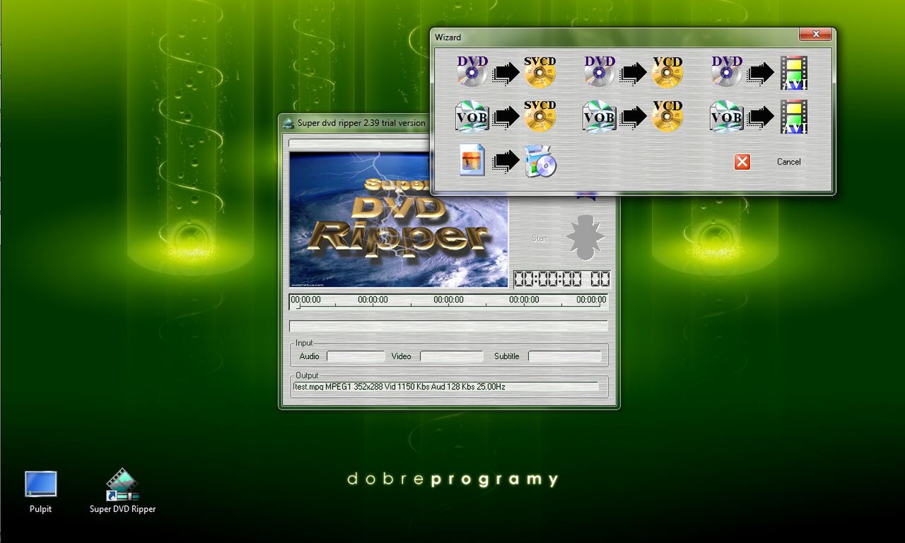Click the red X cancel icon in Wizard

(x=742, y=162)
